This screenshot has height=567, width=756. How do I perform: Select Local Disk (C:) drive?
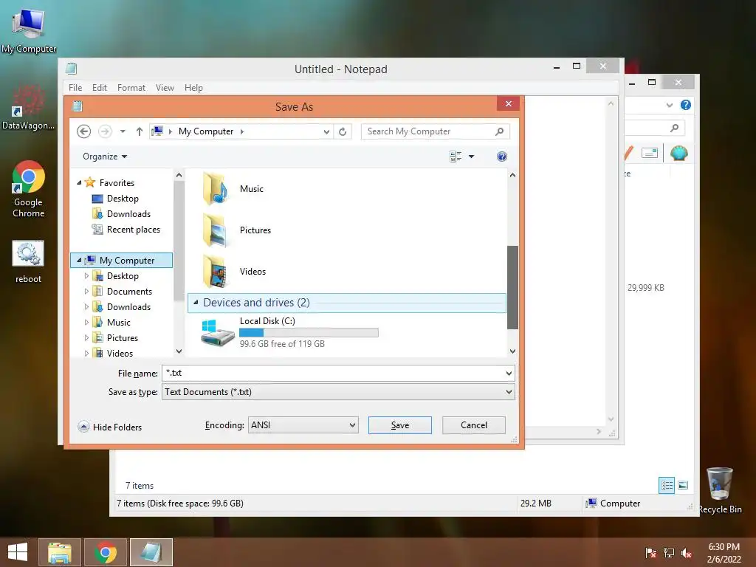(289, 332)
